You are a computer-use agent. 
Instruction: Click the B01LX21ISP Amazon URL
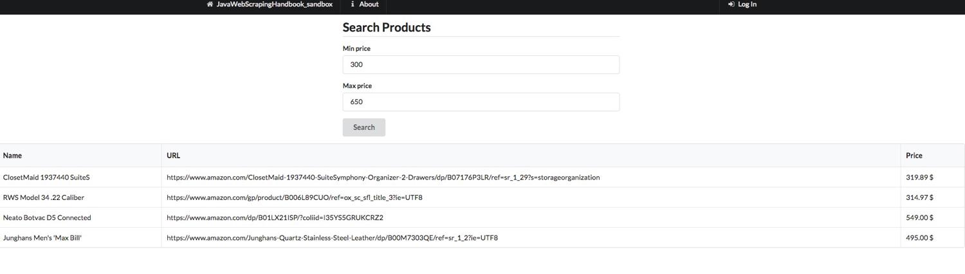pyautogui.click(x=275, y=217)
